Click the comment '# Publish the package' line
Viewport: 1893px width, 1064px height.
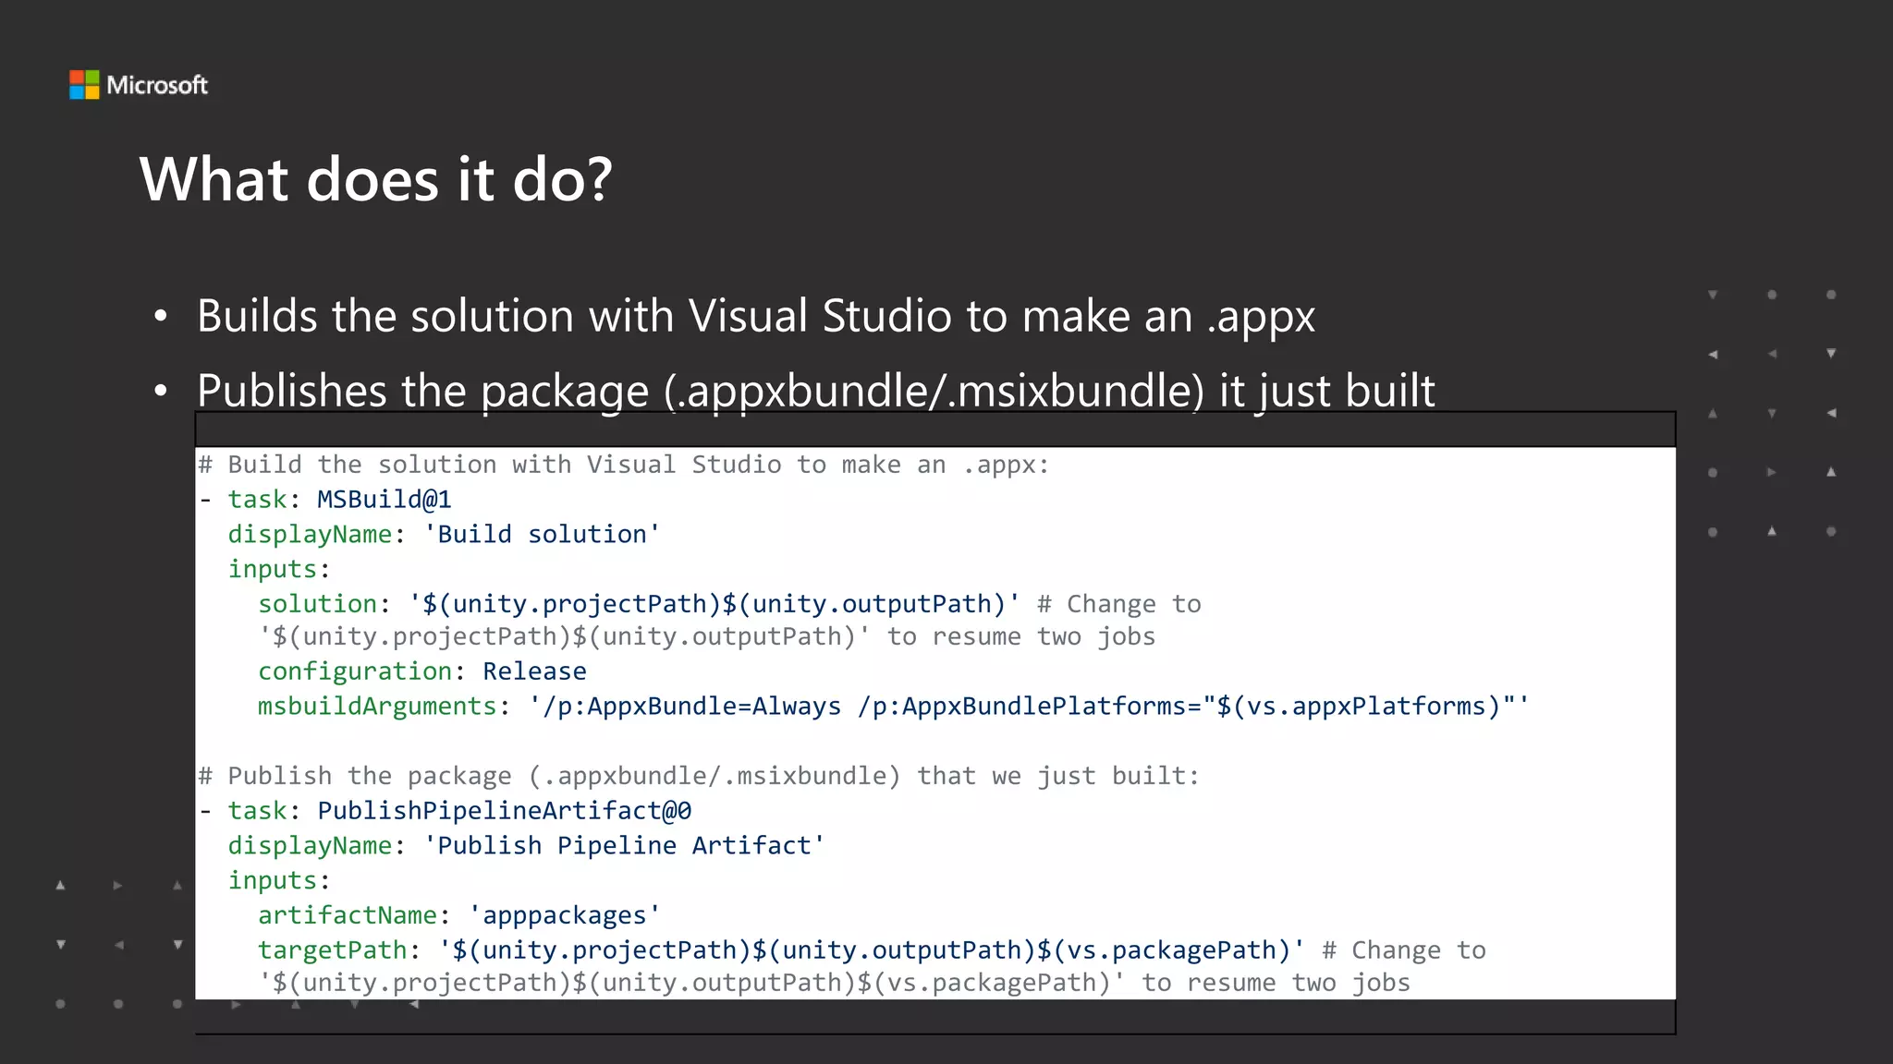coord(699,776)
